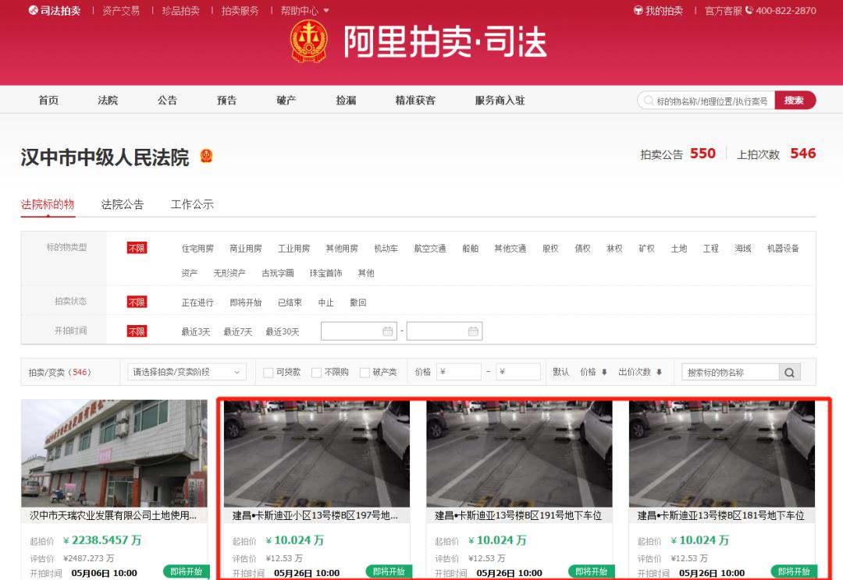
Task: Open the start date calendar icon
Action: [x=388, y=331]
